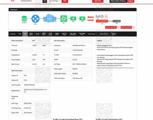Viewport: 153px width, 120px height.
Task: Click PORT value 4/4/22
Action: click(75, 60)
